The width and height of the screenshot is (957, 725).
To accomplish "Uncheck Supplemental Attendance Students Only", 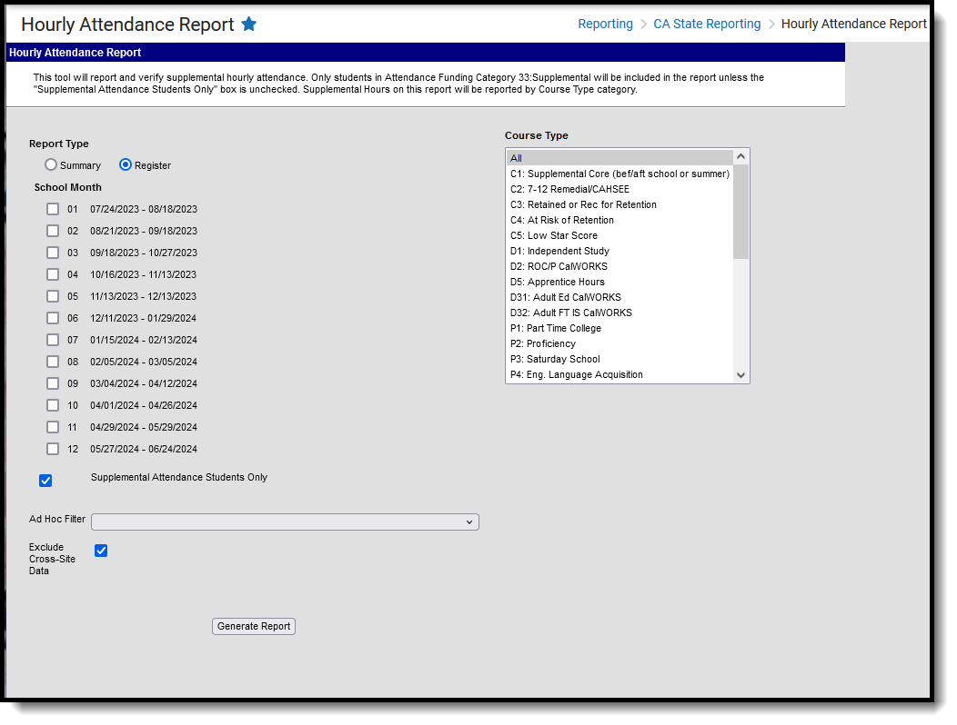I will pos(45,481).
